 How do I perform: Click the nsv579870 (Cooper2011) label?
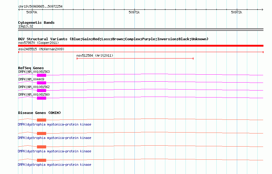(x=39, y=43)
